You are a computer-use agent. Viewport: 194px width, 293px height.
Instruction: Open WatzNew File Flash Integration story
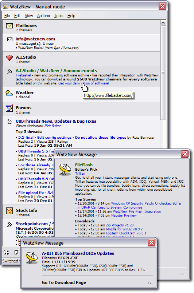click(137, 211)
